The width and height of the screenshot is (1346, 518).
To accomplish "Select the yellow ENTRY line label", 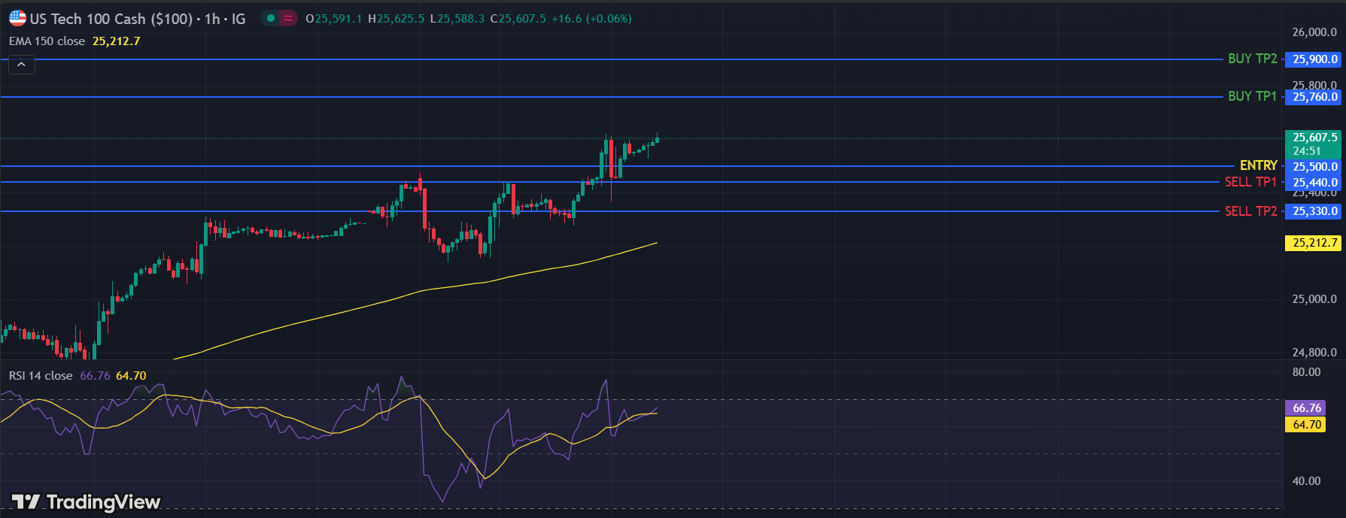I will [1258, 165].
